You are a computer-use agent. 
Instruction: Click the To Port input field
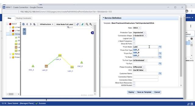(146, 64)
